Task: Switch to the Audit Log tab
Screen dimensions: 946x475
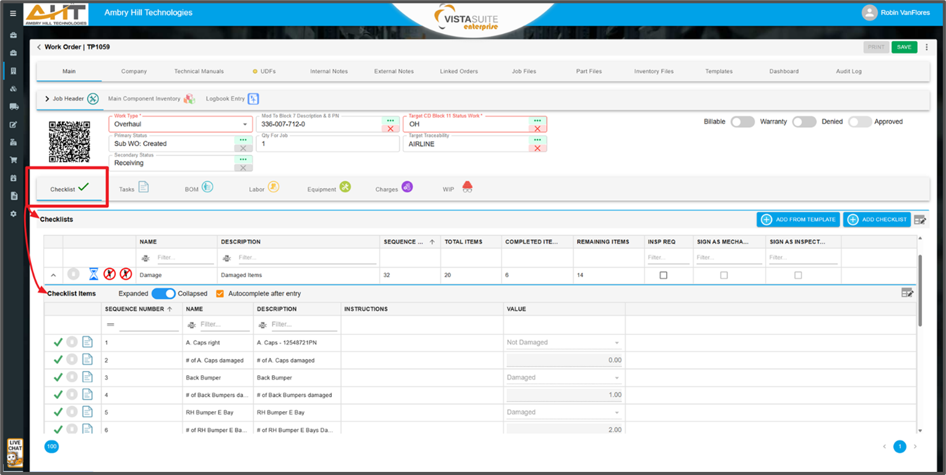Action: pyautogui.click(x=848, y=71)
